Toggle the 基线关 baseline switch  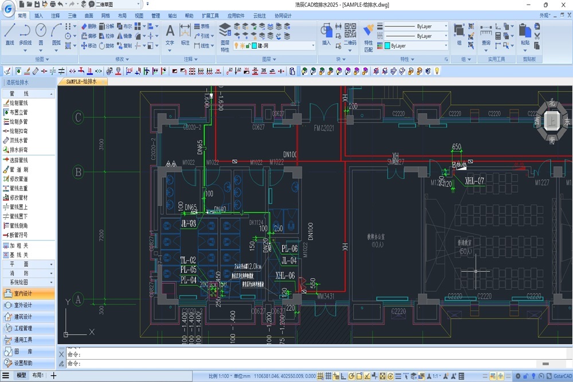click(19, 255)
